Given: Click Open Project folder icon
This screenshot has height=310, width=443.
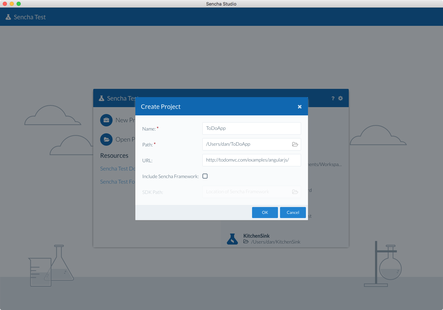Looking at the screenshot, I should click(x=106, y=139).
